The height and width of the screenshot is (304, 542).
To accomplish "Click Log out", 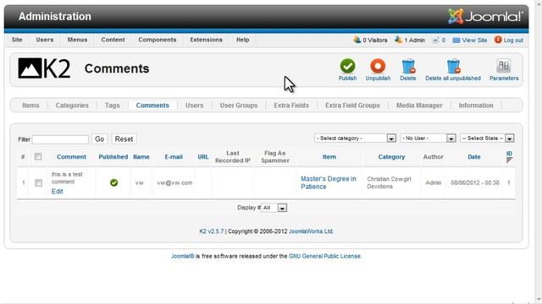I will tap(509, 40).
